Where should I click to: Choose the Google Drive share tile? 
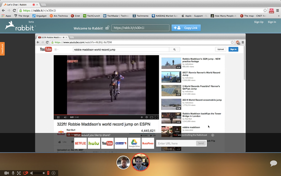134,143
